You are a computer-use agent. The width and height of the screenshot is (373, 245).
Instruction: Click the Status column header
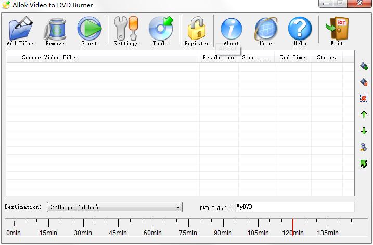(327, 57)
